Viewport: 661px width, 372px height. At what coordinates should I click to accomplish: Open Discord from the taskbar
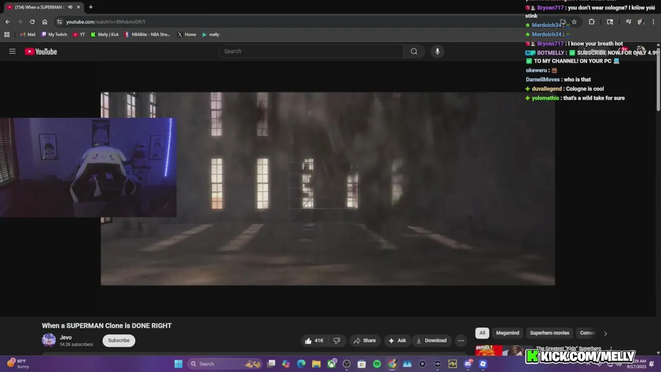click(x=468, y=364)
